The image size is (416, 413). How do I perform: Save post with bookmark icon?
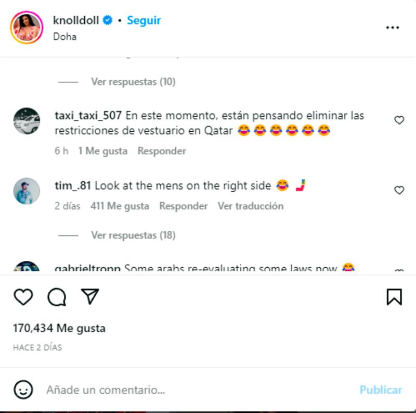tap(394, 296)
